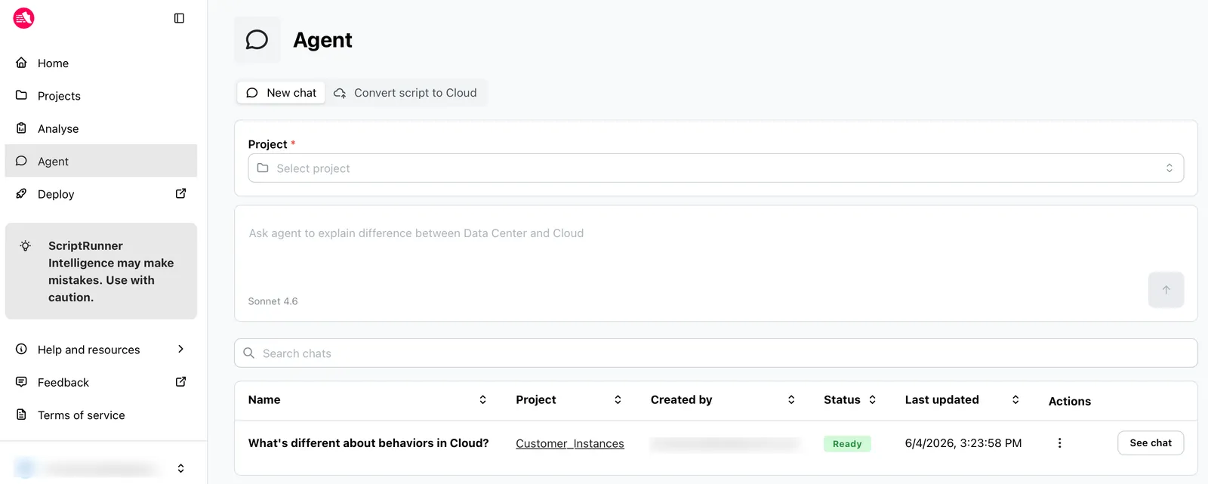Focus the Search chats field
The width and height of the screenshot is (1208, 484).
click(716, 353)
